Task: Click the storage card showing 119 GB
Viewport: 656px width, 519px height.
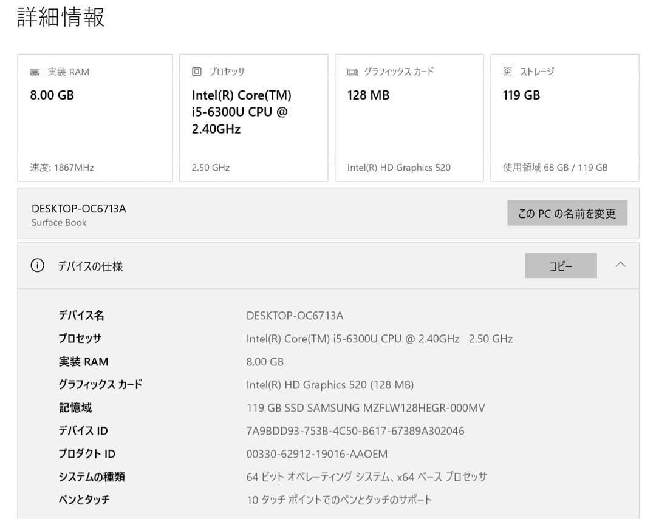Action: point(565,117)
